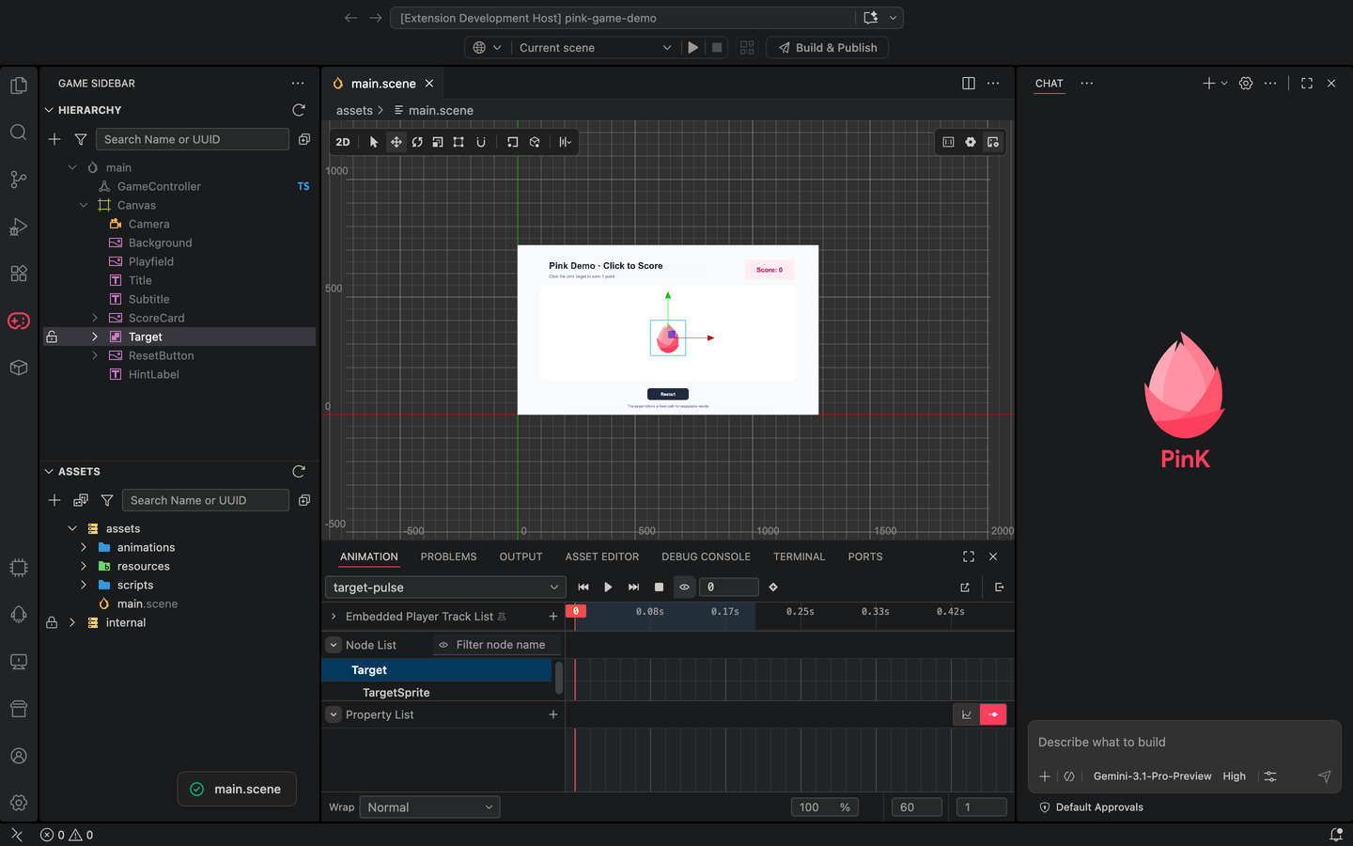Click the Build & Publish button

[x=827, y=47]
